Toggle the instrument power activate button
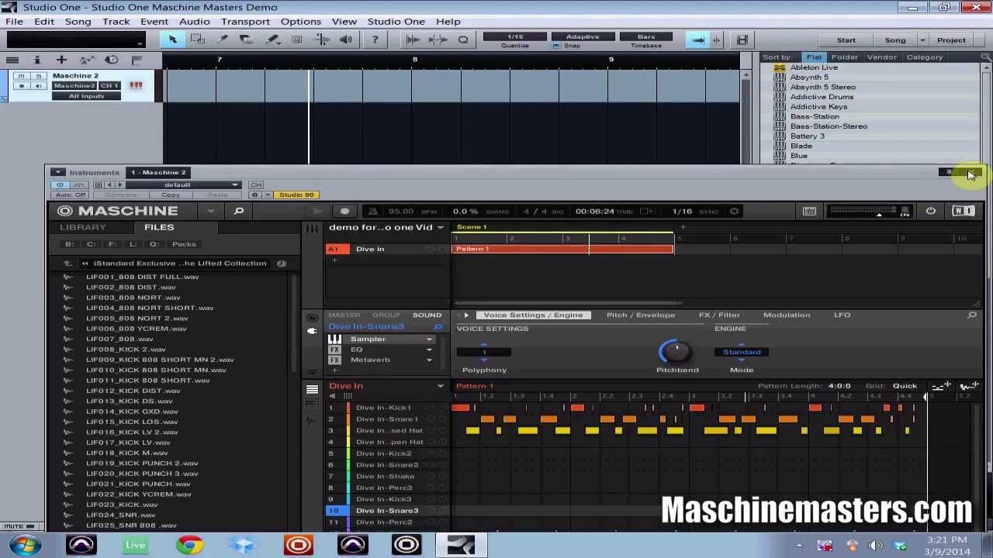Viewport: 993px width, 558px height. 60,184
